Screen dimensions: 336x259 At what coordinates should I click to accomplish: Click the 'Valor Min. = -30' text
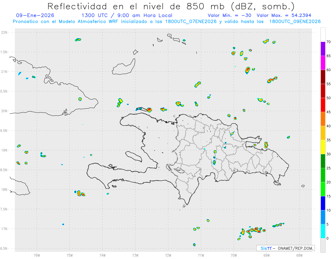tap(229, 15)
